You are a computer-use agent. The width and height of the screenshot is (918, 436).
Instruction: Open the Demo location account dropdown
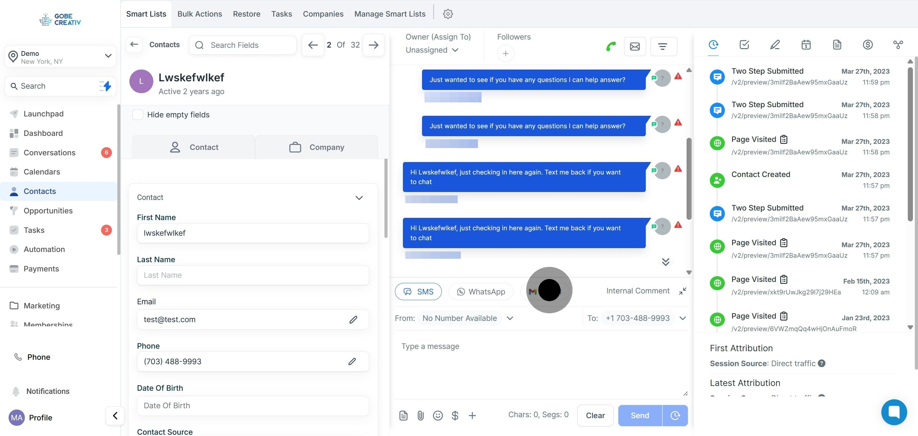(60, 57)
